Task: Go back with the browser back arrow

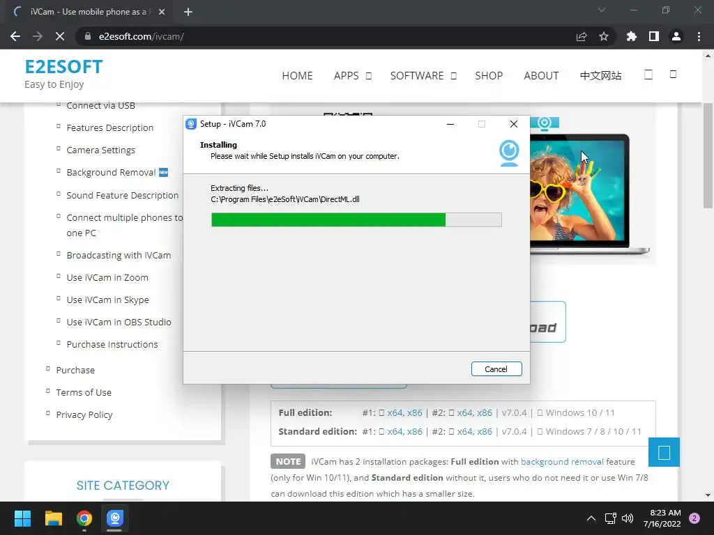Action: (x=15, y=36)
